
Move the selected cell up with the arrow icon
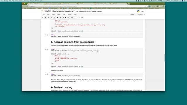coord(58,17)
